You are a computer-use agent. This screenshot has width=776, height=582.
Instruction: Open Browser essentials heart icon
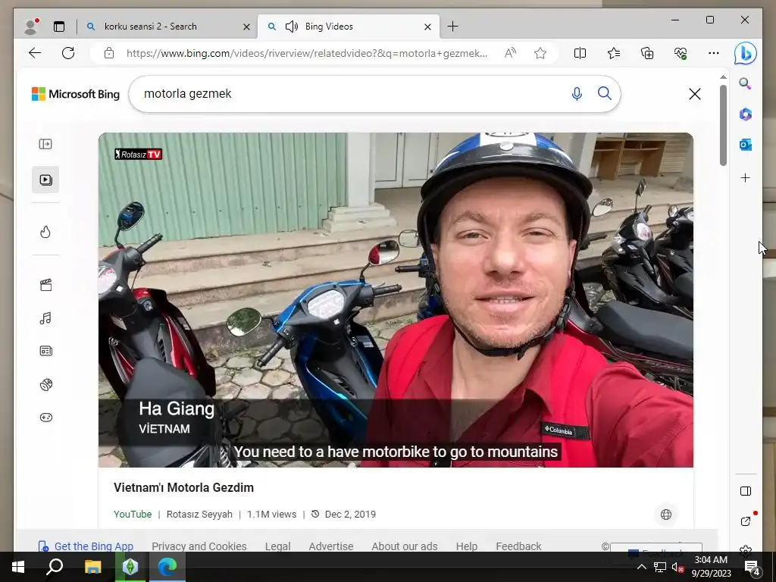[680, 53]
